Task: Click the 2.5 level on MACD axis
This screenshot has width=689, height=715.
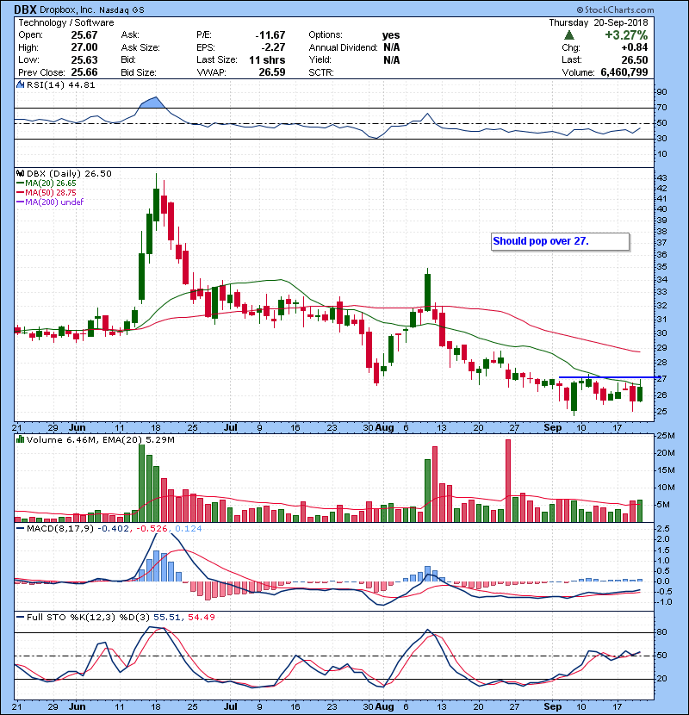Action: (663, 529)
